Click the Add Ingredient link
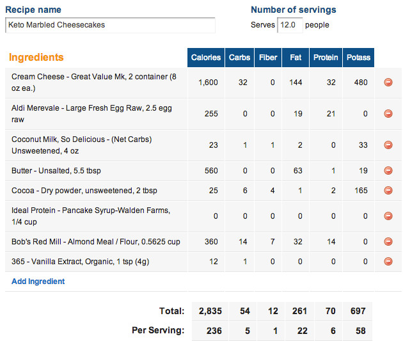Image resolution: width=403 pixels, height=341 pixels. [x=38, y=282]
